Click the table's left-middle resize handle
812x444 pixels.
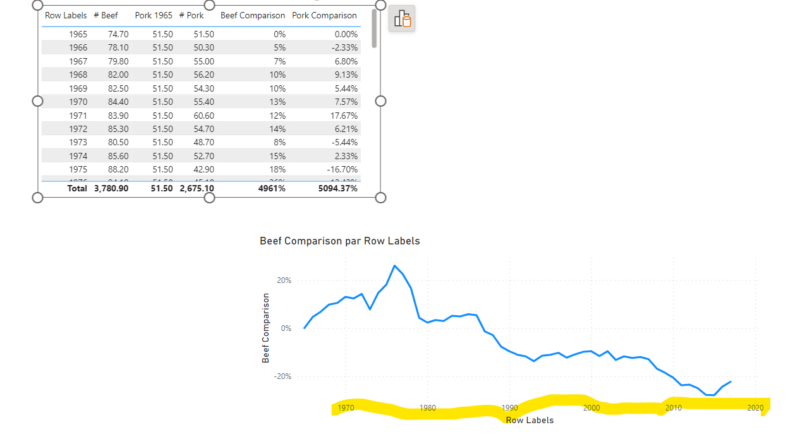(37, 101)
